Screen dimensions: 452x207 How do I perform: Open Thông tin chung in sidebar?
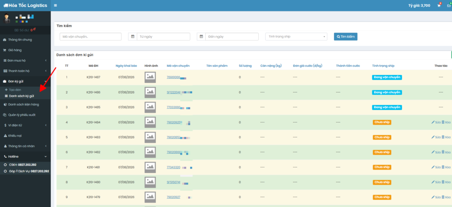[25, 40]
